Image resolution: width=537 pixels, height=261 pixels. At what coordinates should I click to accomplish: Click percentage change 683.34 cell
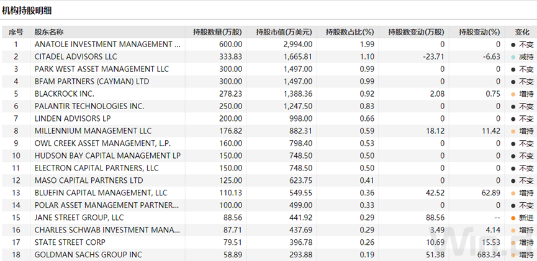pyautogui.click(x=489, y=255)
